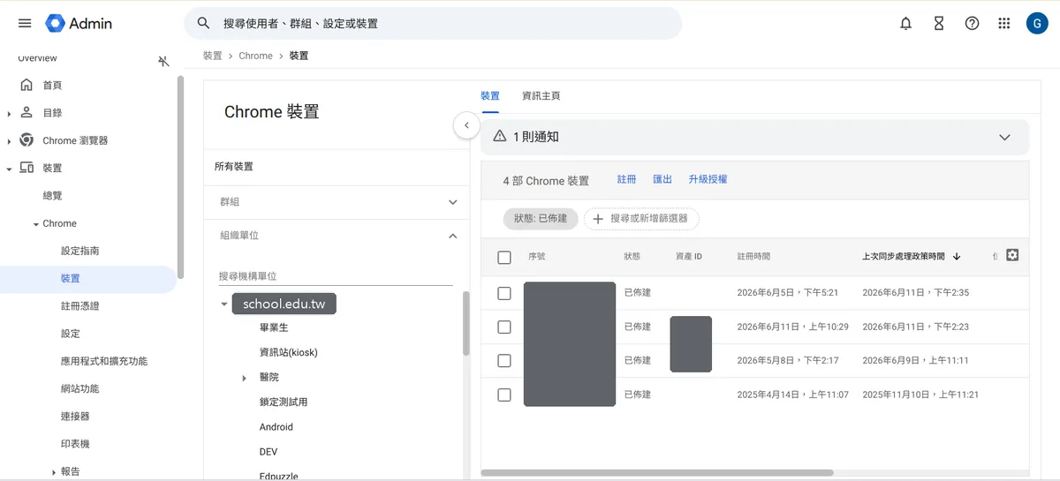
Task: Collapse the 裝置 sidebar arrow
Action: coord(9,168)
